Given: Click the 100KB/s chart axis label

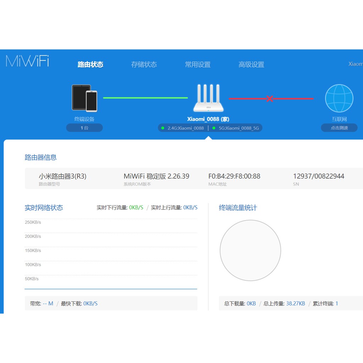Looking at the screenshot, I should tap(33, 264).
